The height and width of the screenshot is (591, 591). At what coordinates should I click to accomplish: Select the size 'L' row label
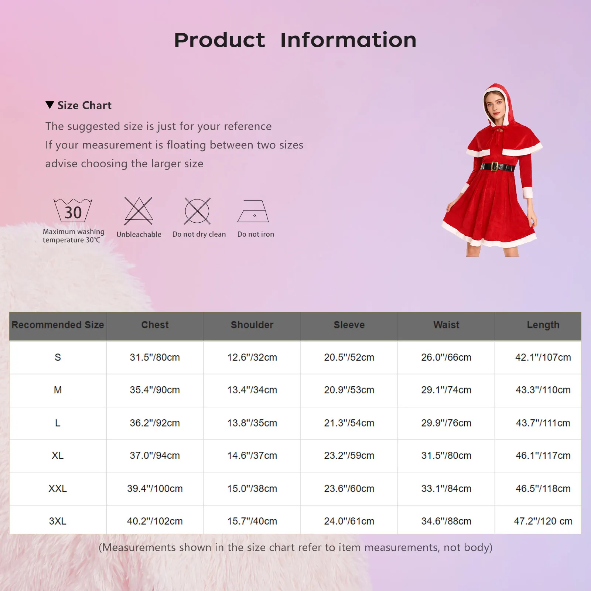click(58, 423)
